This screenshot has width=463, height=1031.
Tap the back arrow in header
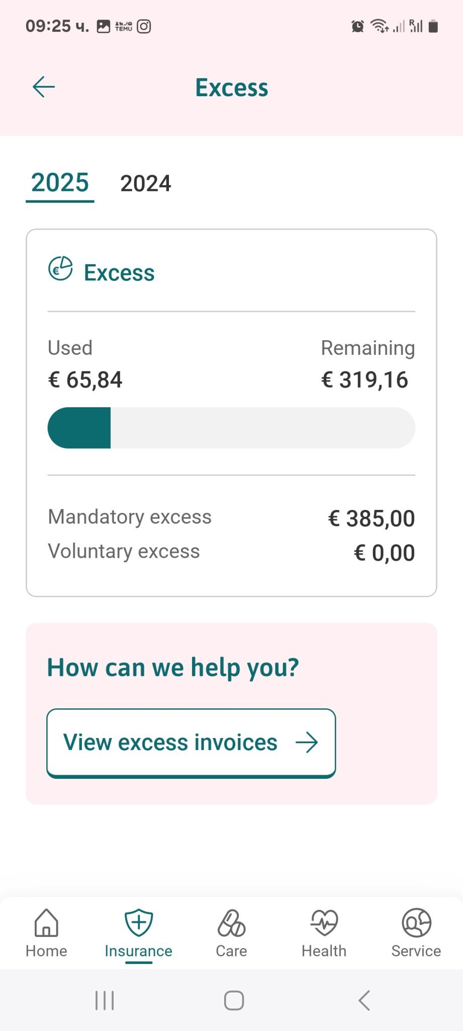[x=44, y=87]
